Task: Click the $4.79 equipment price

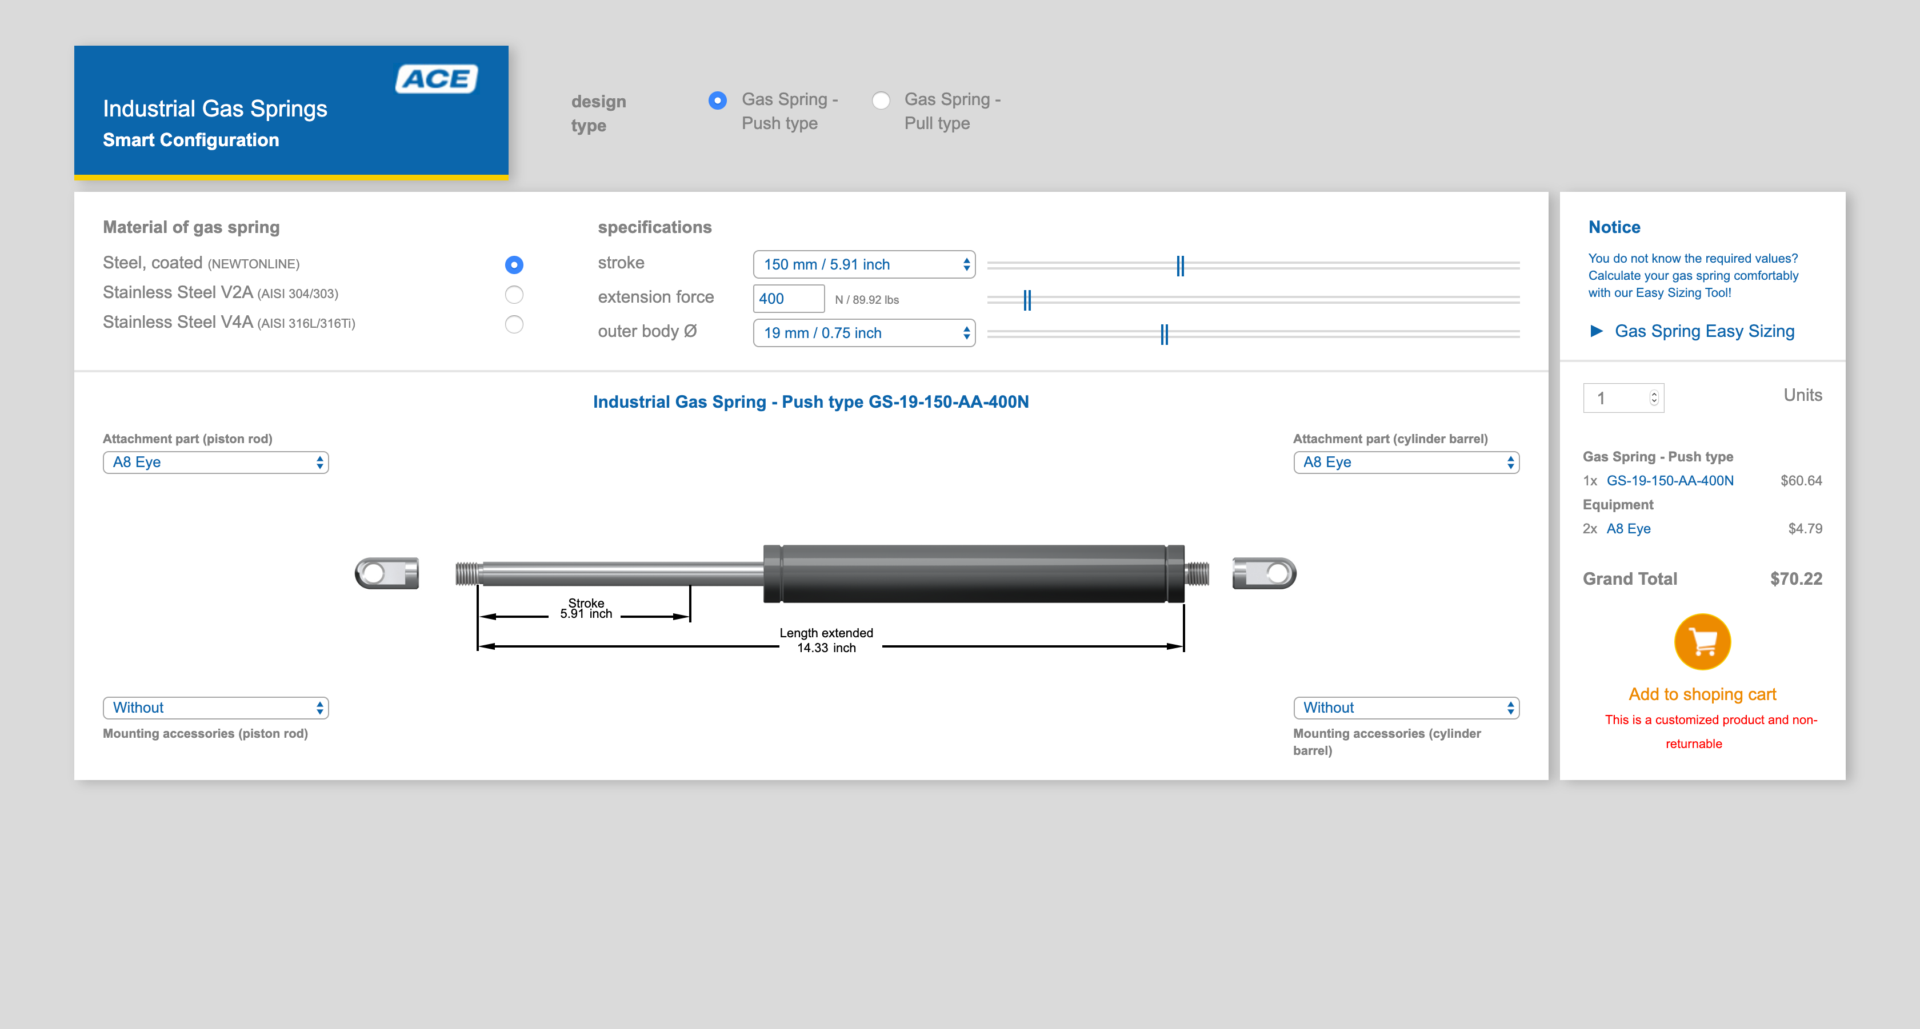Action: 1805,529
